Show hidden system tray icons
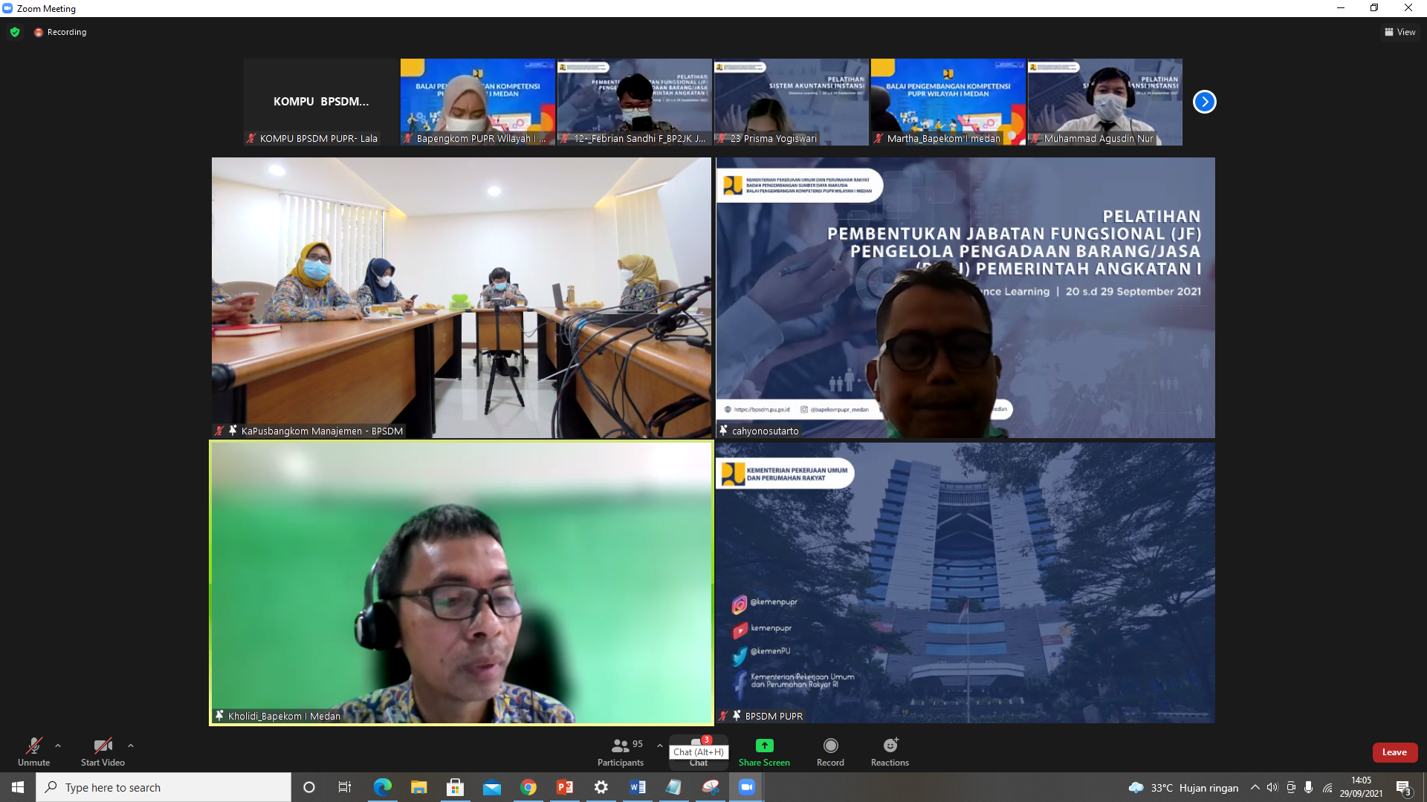This screenshot has width=1427, height=802. coord(1255,788)
